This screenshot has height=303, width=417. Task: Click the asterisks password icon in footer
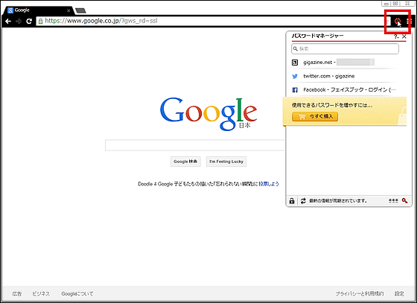(393, 201)
